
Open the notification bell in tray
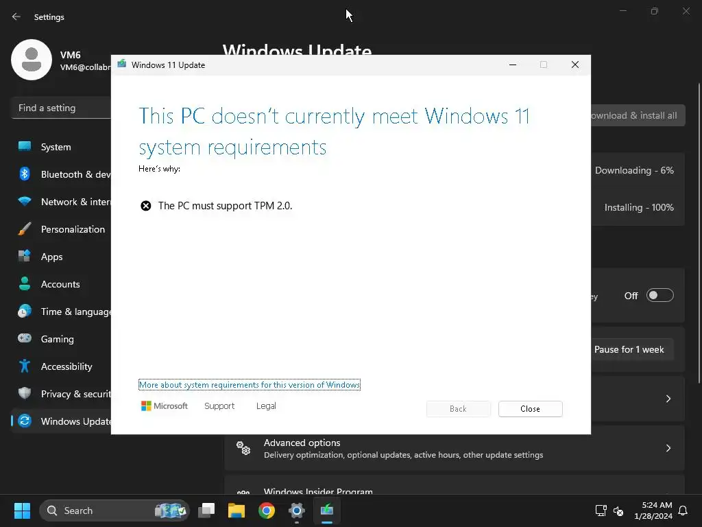pyautogui.click(x=683, y=511)
